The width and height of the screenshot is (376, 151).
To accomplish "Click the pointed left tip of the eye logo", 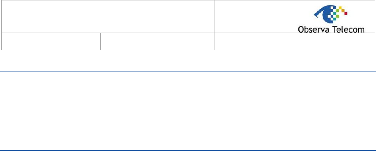I will [314, 15].
